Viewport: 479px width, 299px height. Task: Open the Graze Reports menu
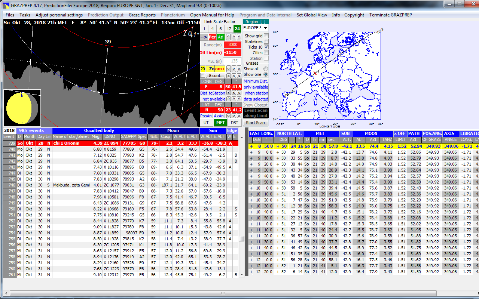coord(142,15)
